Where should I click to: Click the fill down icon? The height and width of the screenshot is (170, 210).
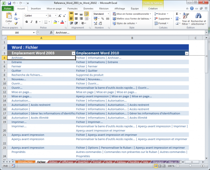177,19
